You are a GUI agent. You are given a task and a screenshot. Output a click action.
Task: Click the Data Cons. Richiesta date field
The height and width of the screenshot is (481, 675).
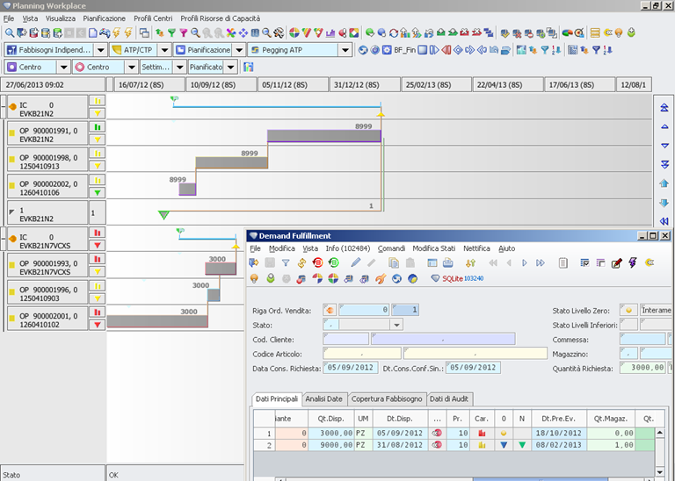[351, 368]
